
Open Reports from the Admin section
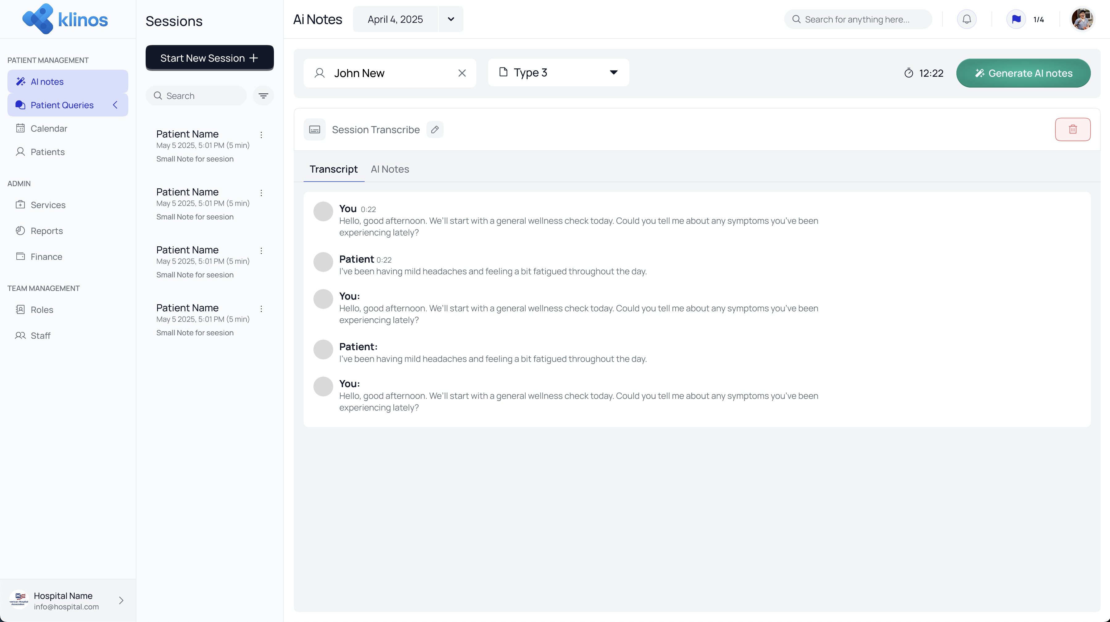pos(47,231)
